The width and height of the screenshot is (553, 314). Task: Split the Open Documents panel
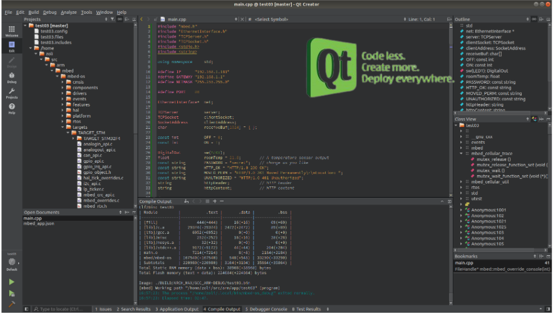pyautogui.click(x=127, y=213)
